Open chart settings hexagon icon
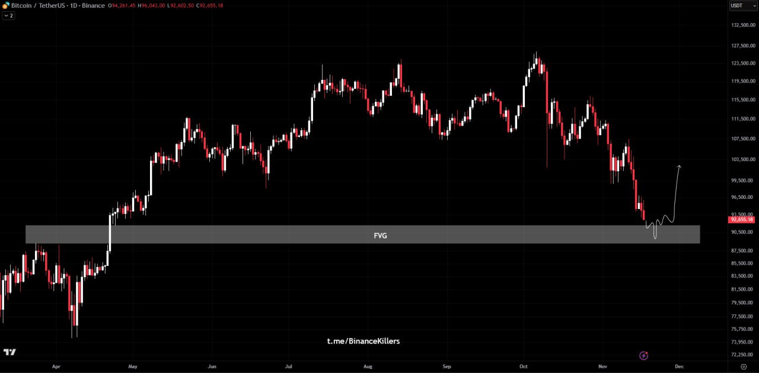Viewport: 759px width, 373px height. pyautogui.click(x=744, y=366)
